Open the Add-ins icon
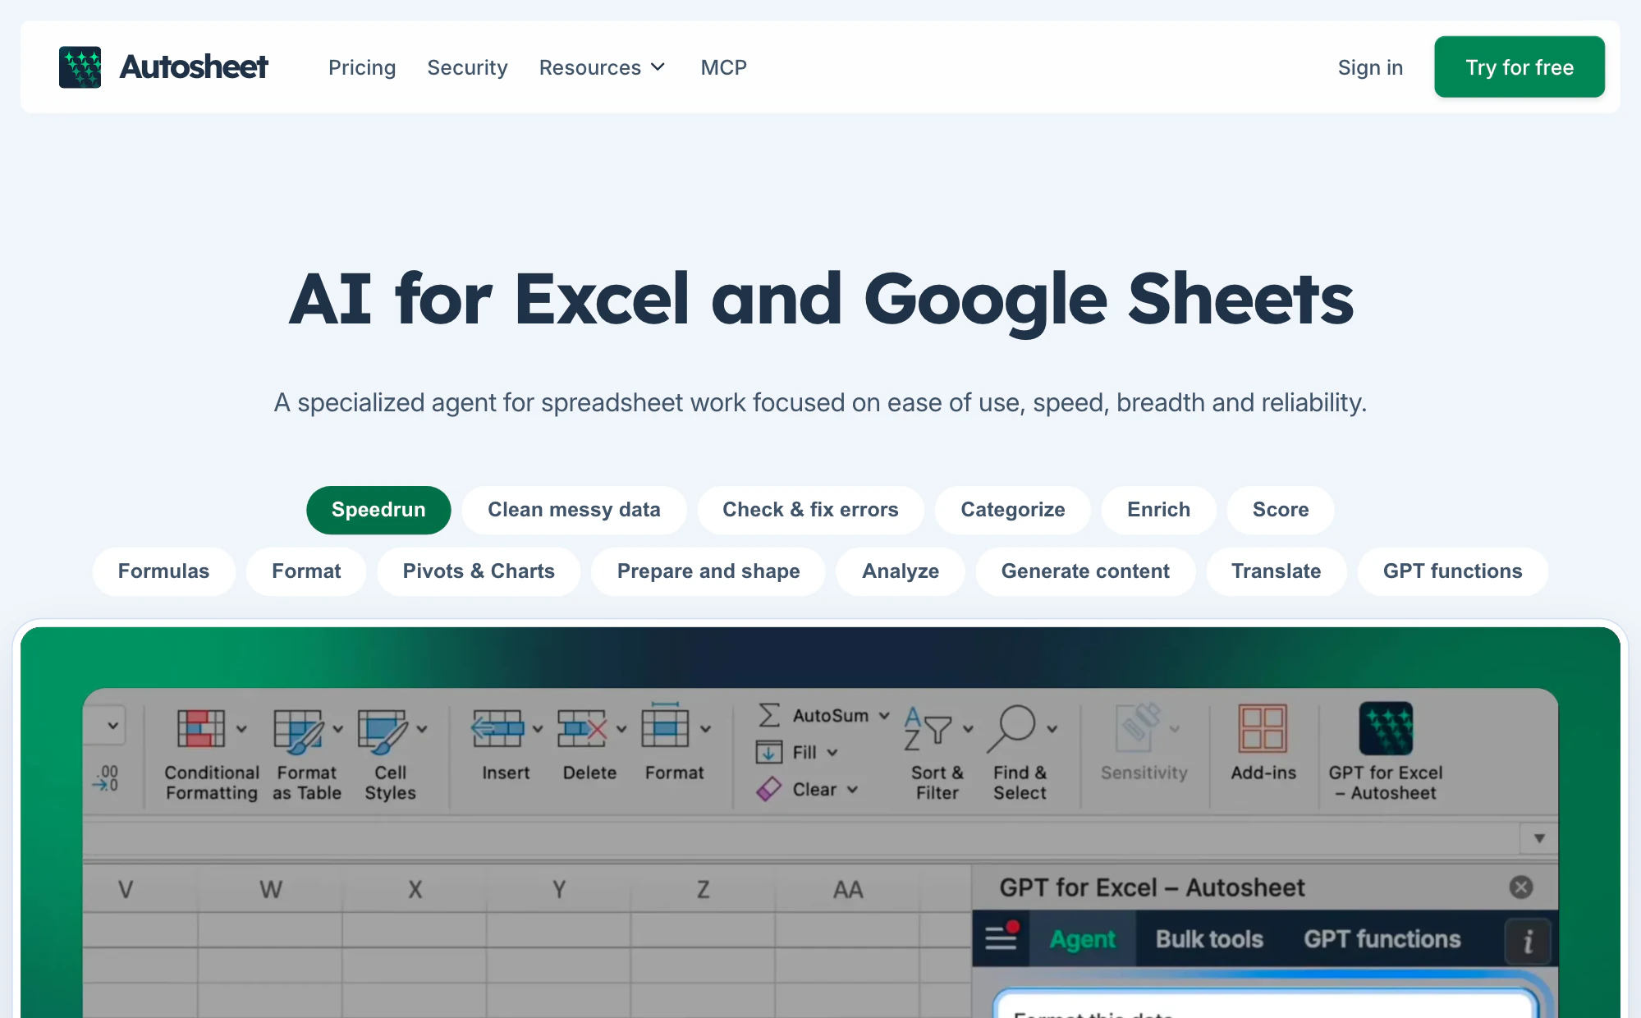The height and width of the screenshot is (1018, 1641). [1263, 728]
